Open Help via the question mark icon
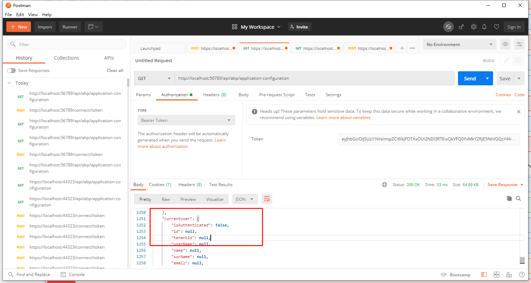 coord(522,275)
